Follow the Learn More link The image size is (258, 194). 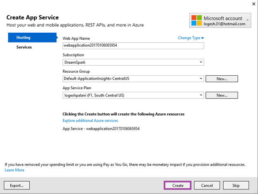click(14, 170)
